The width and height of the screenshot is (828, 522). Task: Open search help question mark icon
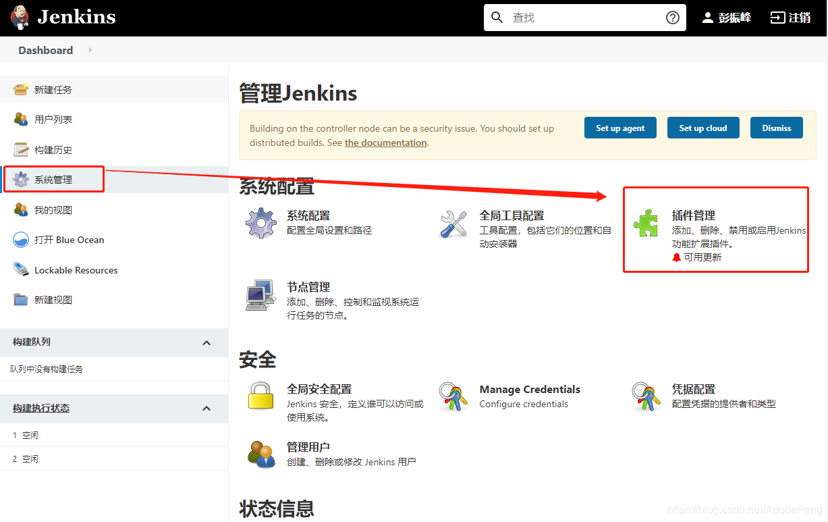pyautogui.click(x=673, y=18)
